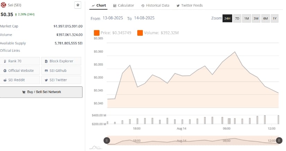This screenshot has height=151, width=286.
Task: Click the Price: $0.345749 legend label
Action: tap(116, 33)
